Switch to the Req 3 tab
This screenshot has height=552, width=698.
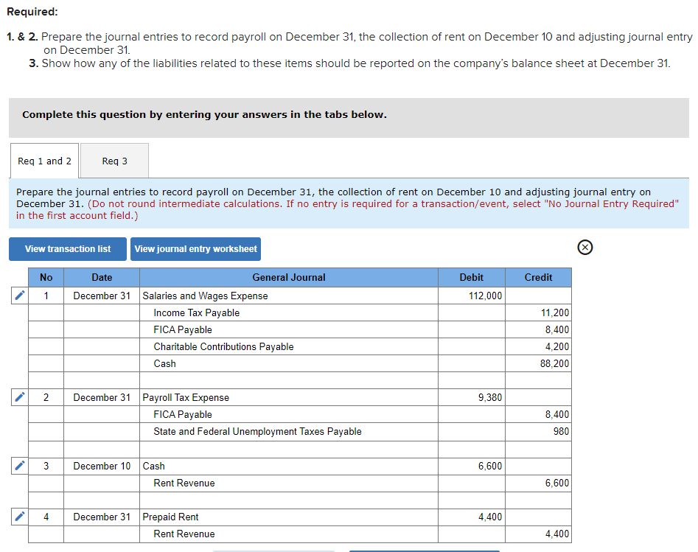click(x=114, y=161)
